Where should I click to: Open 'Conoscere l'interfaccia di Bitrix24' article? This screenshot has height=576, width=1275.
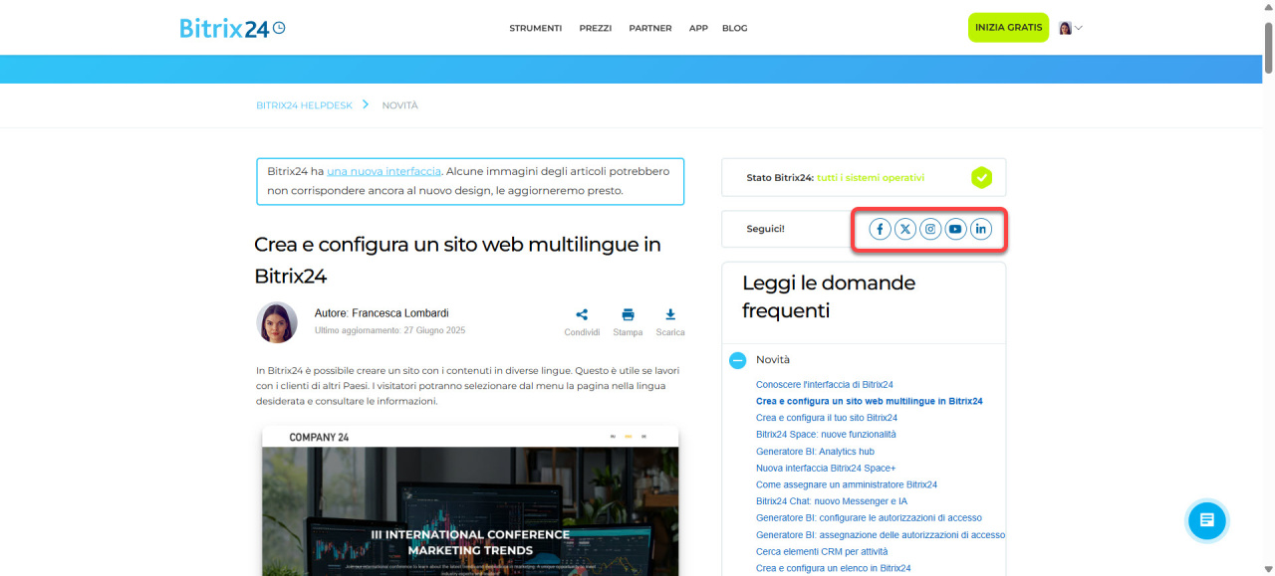(824, 384)
